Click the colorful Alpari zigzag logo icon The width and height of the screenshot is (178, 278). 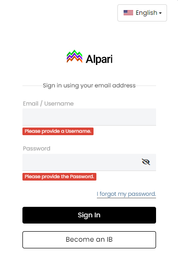point(74,56)
